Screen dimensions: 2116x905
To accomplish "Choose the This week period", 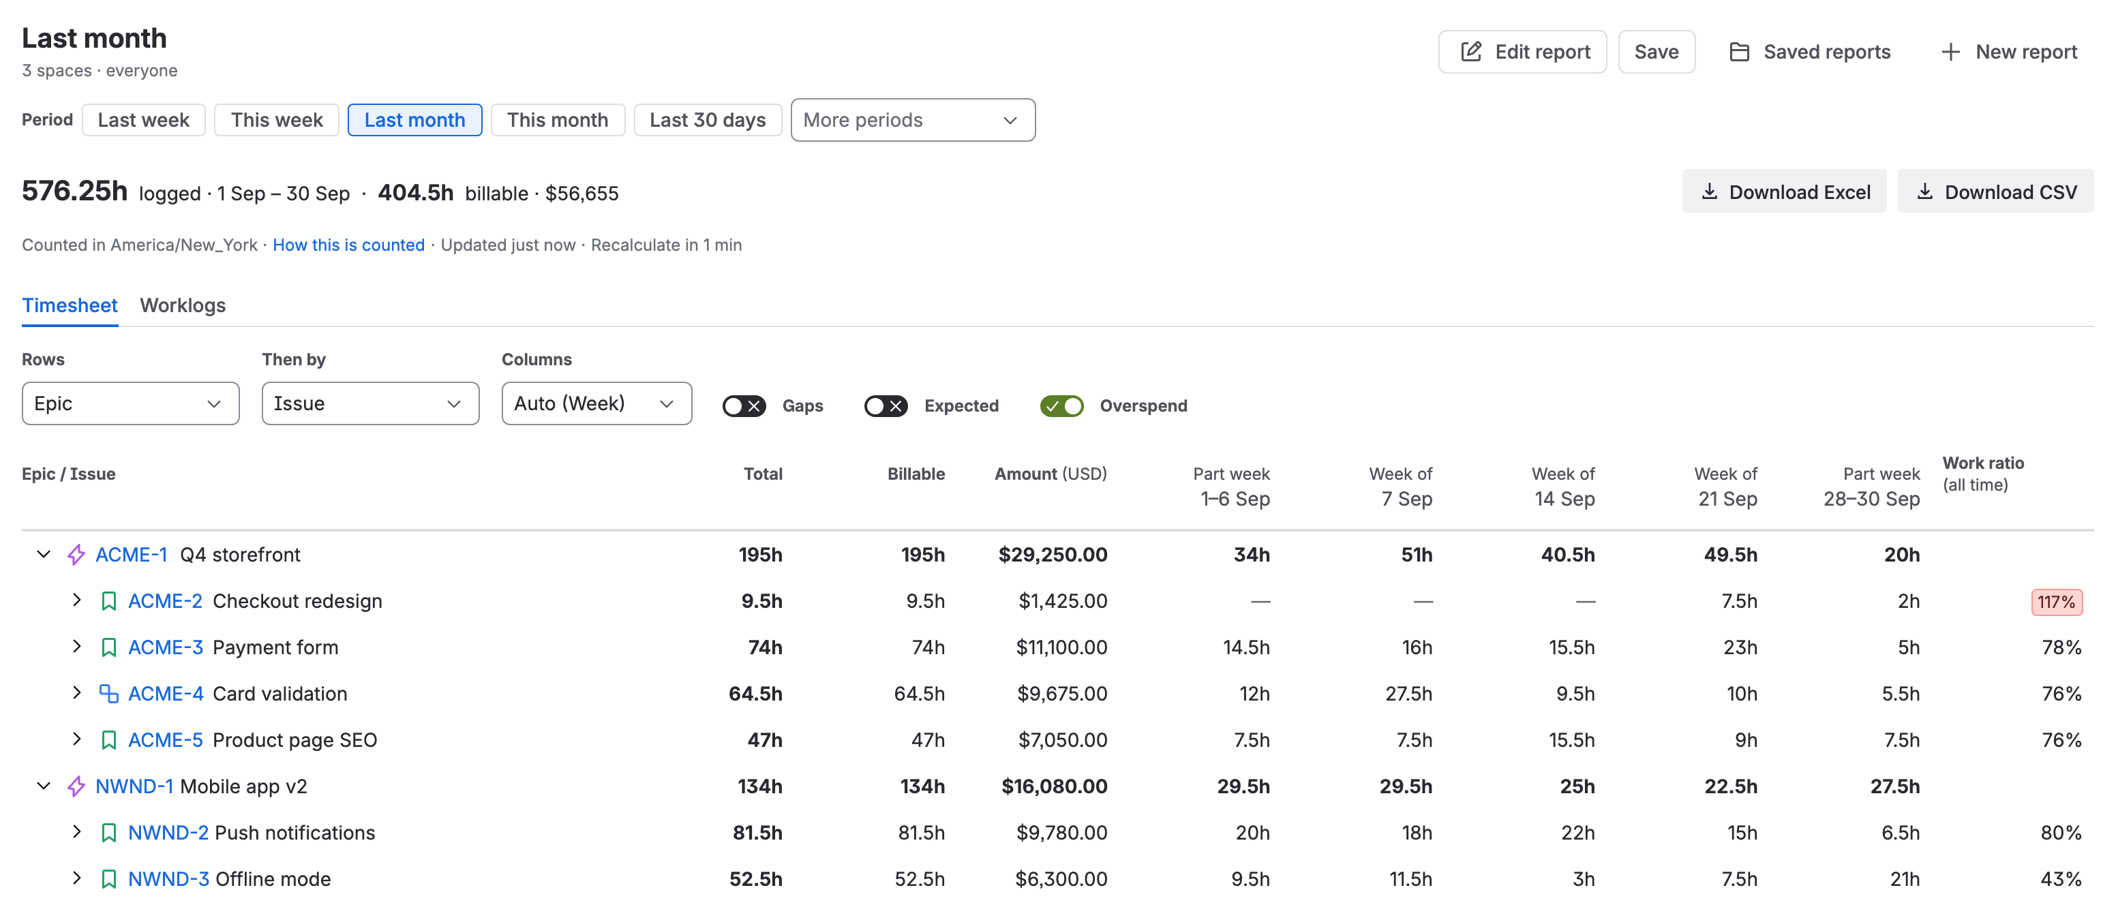I will click(x=277, y=120).
